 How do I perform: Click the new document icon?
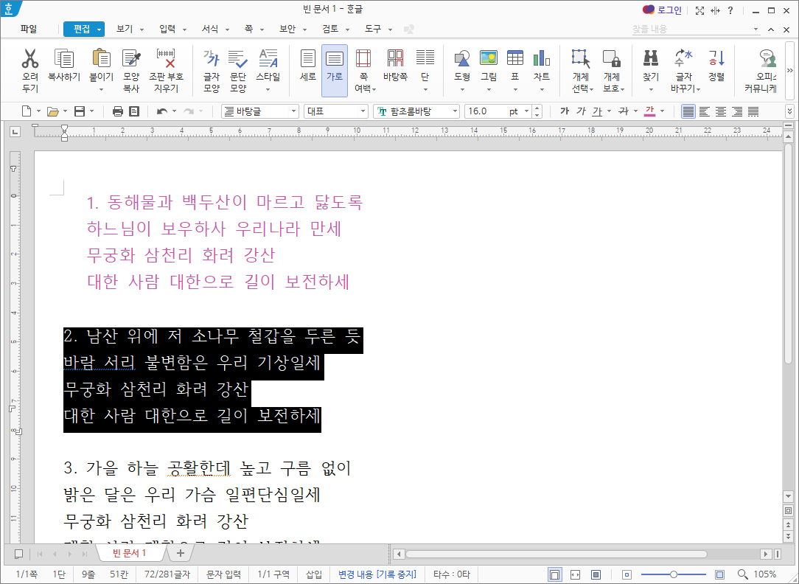point(27,111)
